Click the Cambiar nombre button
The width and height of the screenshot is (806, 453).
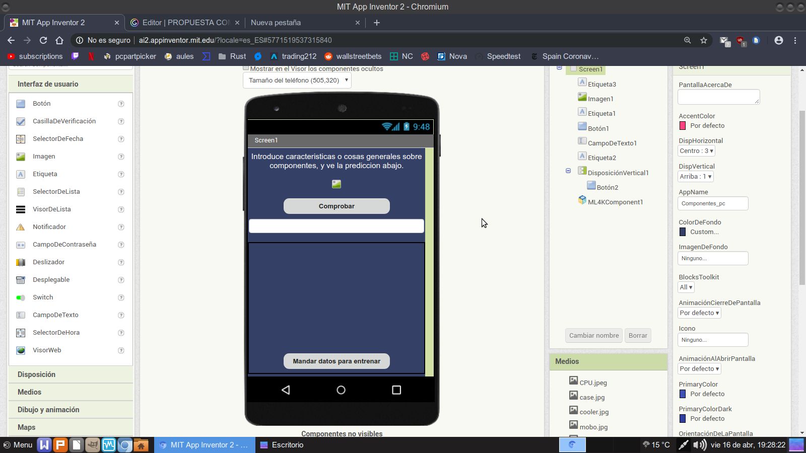pyautogui.click(x=593, y=335)
